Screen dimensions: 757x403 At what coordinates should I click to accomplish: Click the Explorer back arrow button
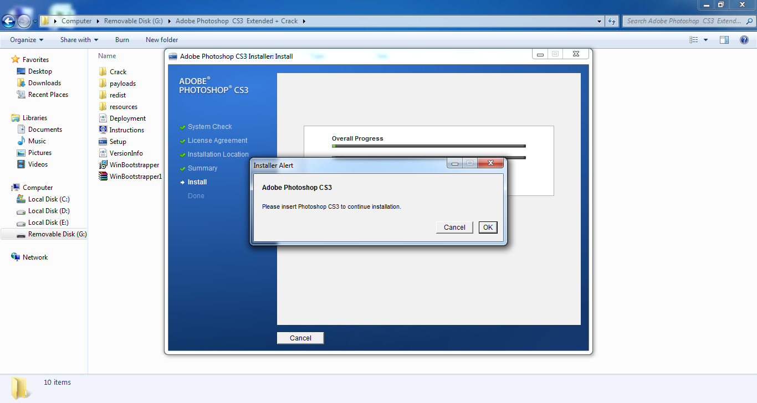coord(9,21)
